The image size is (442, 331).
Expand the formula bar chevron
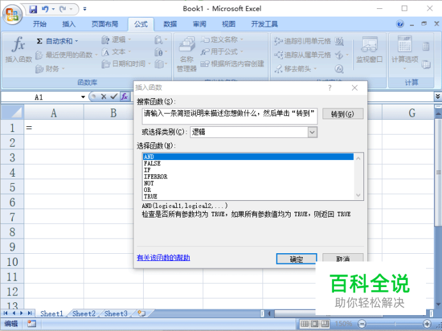(438, 96)
